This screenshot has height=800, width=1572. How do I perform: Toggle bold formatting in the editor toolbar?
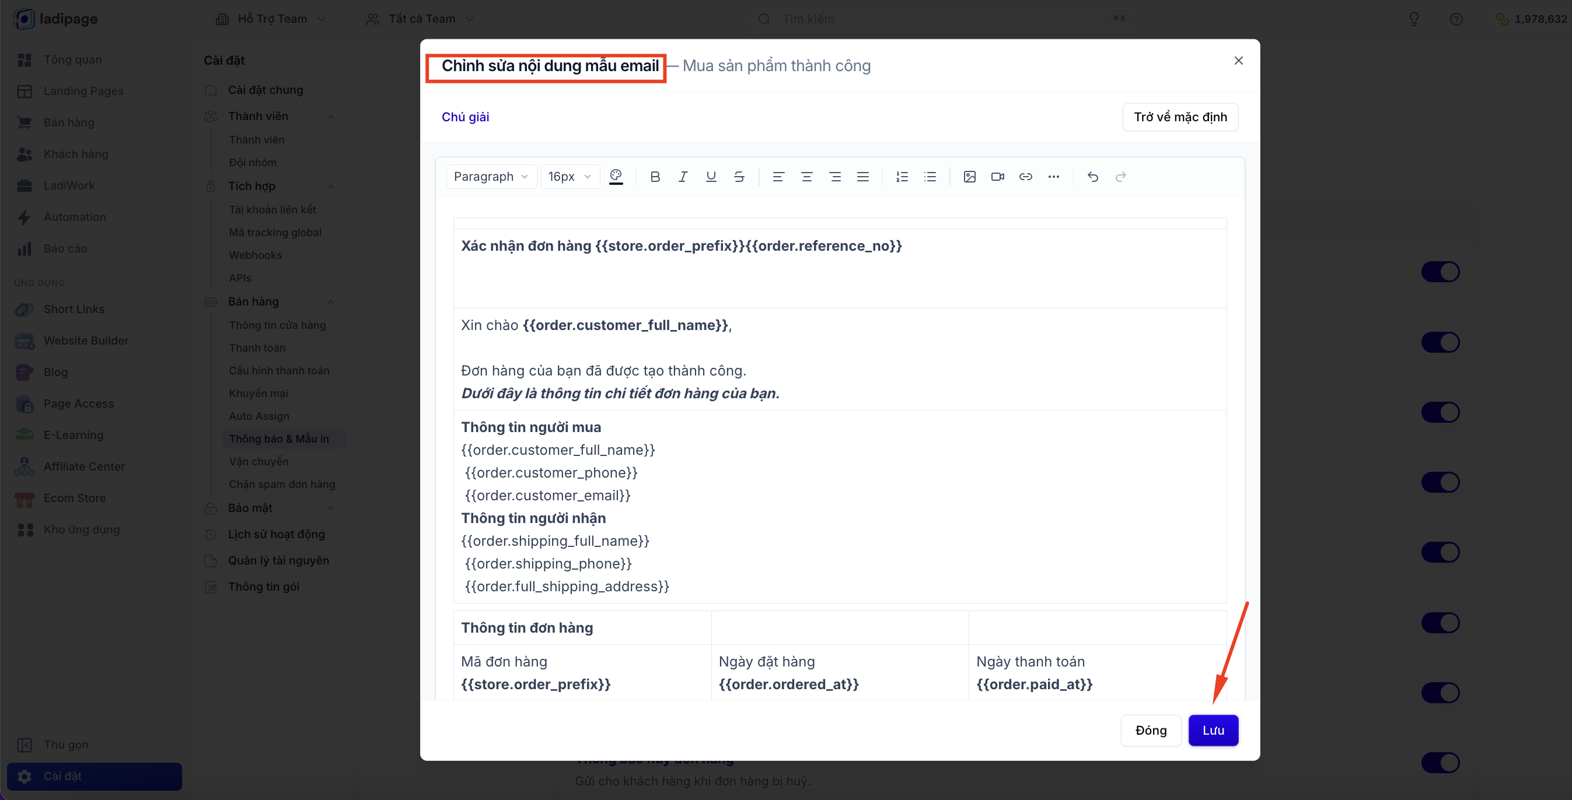point(655,177)
